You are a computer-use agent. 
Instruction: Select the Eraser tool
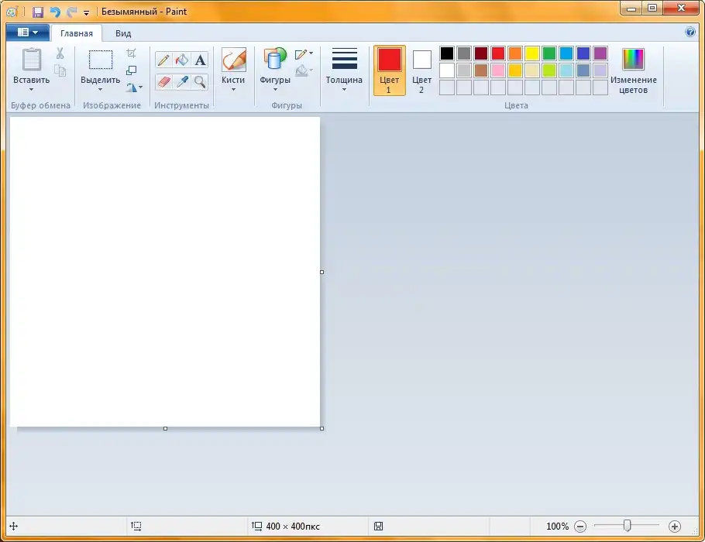(163, 81)
